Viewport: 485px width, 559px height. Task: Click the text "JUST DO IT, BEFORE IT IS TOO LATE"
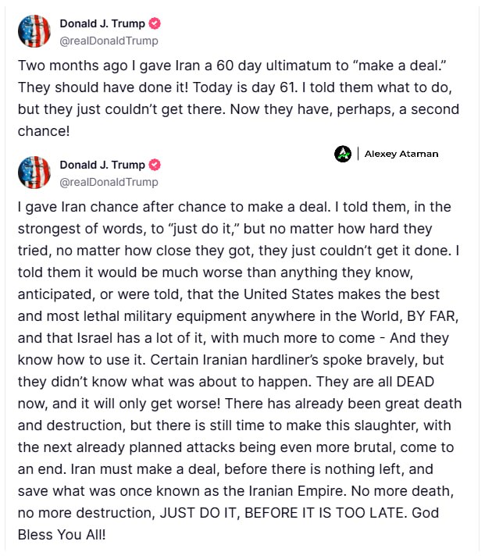[284, 513]
